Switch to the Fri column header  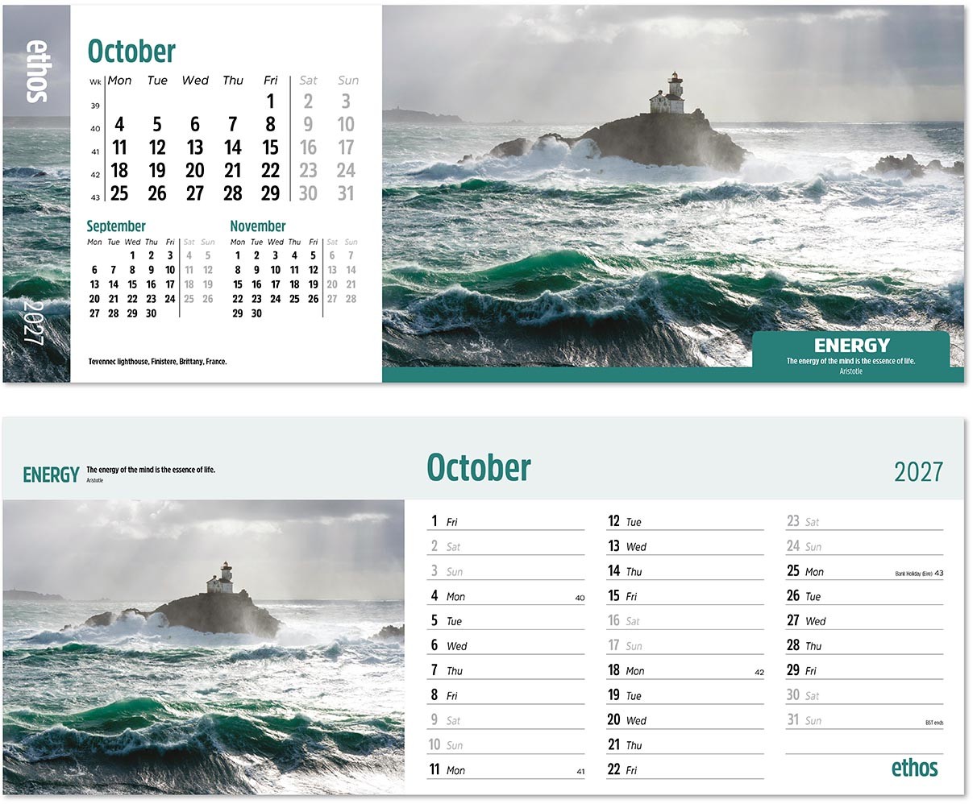270,81
